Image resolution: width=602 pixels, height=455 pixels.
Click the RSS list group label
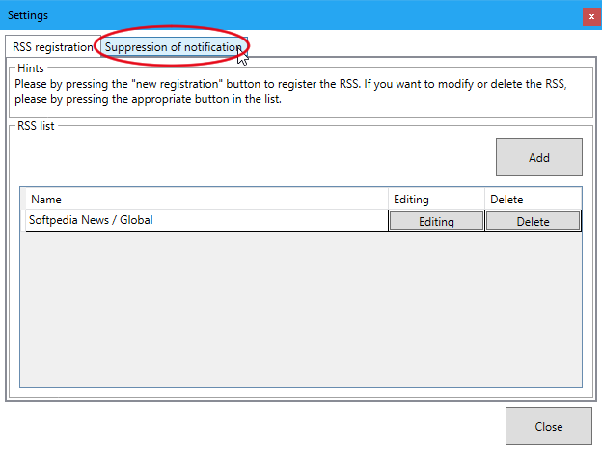36,126
